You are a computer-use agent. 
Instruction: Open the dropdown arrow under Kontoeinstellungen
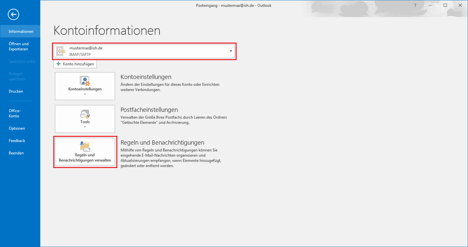(x=85, y=94)
